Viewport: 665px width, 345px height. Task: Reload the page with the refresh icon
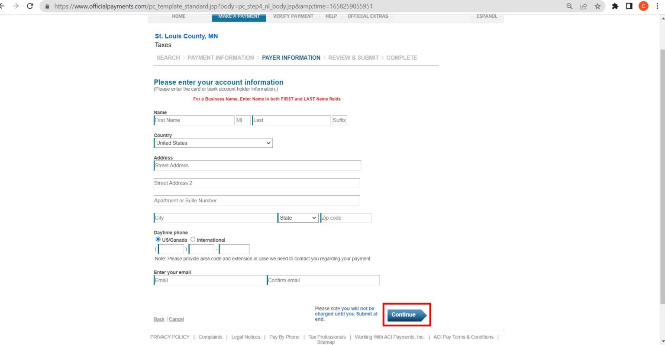tap(30, 6)
